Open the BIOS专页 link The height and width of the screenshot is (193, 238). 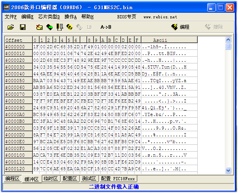pos(127,17)
